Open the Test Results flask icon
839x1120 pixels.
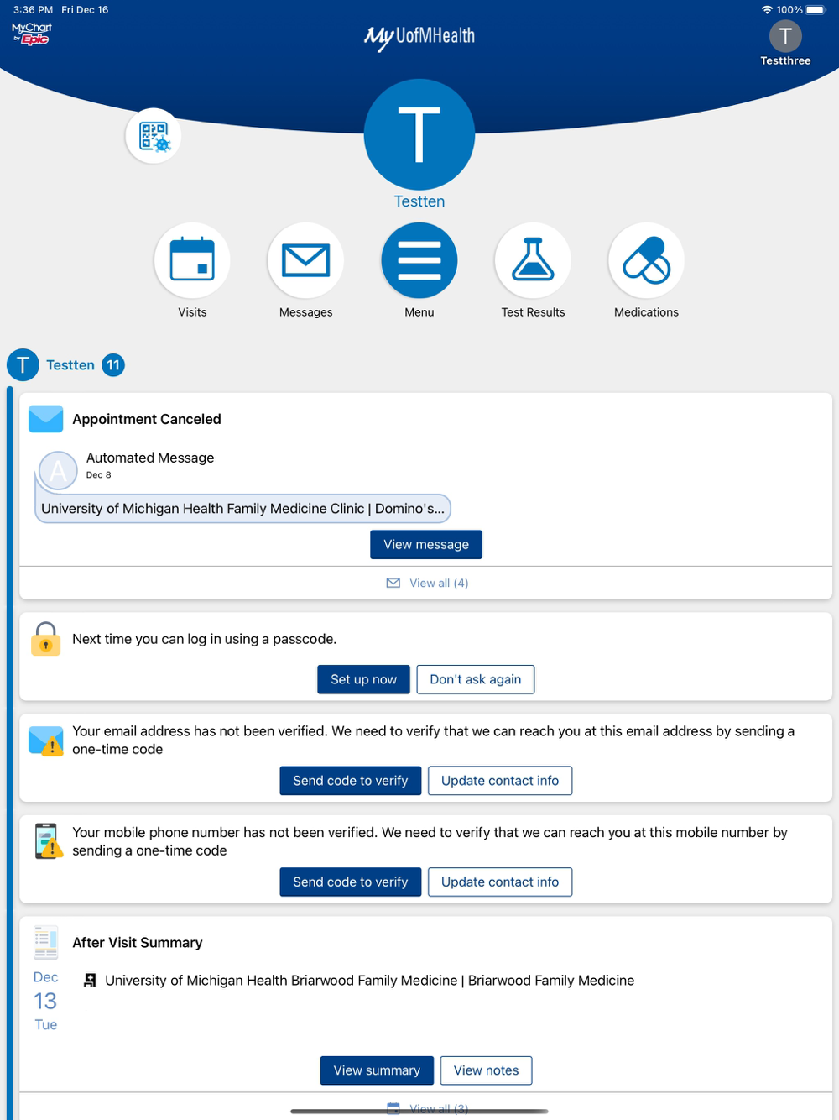coord(533,260)
